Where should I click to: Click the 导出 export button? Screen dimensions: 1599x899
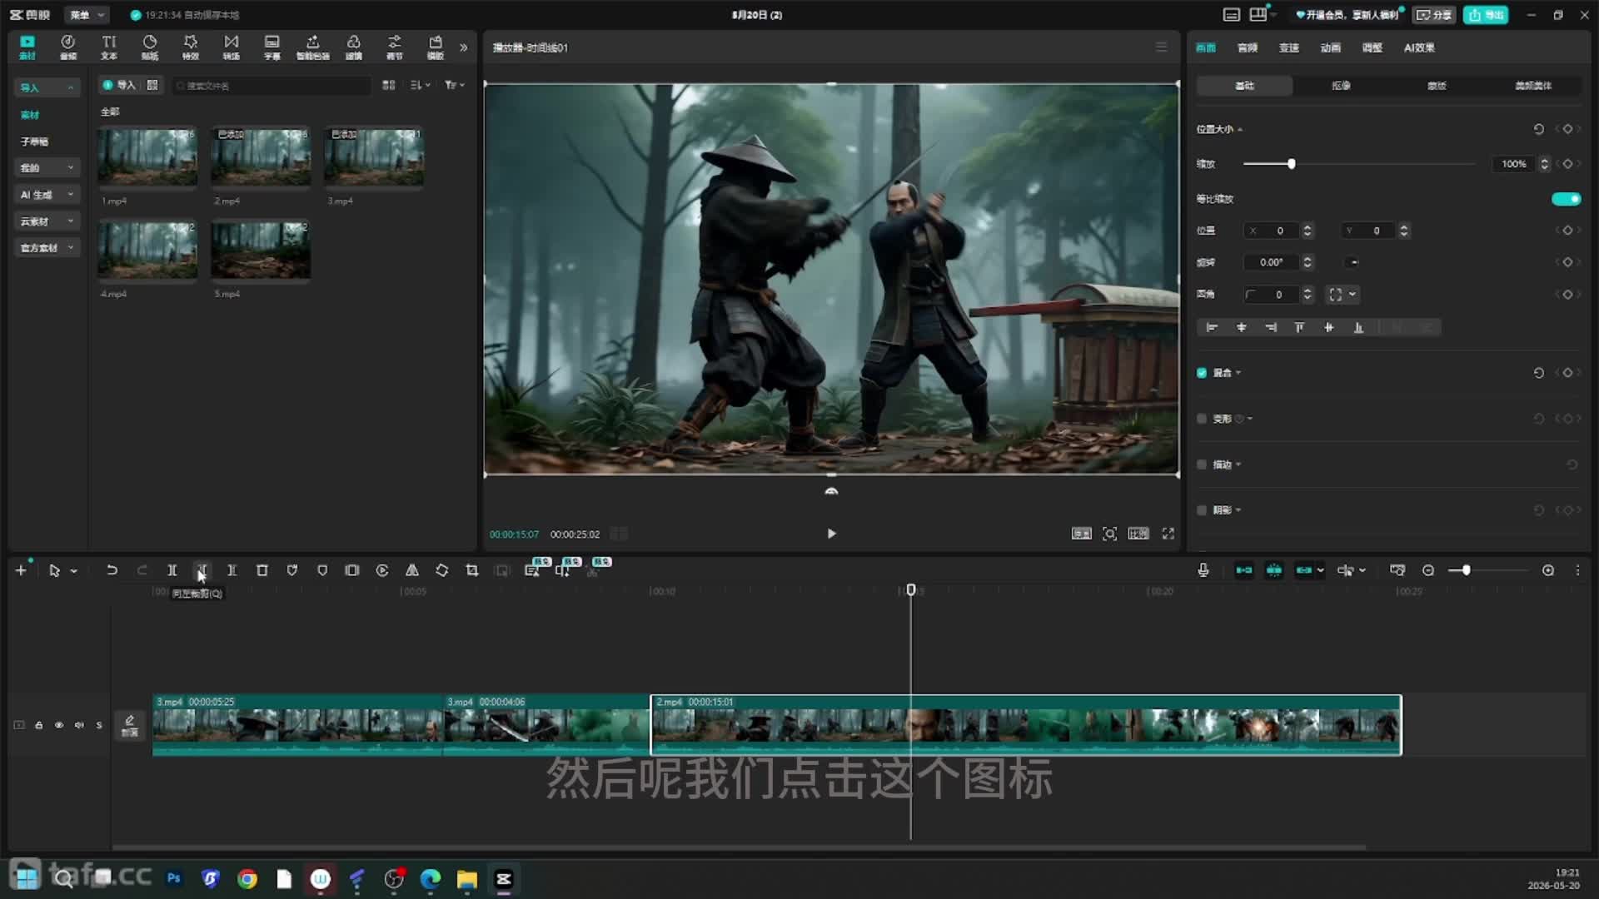click(1486, 15)
